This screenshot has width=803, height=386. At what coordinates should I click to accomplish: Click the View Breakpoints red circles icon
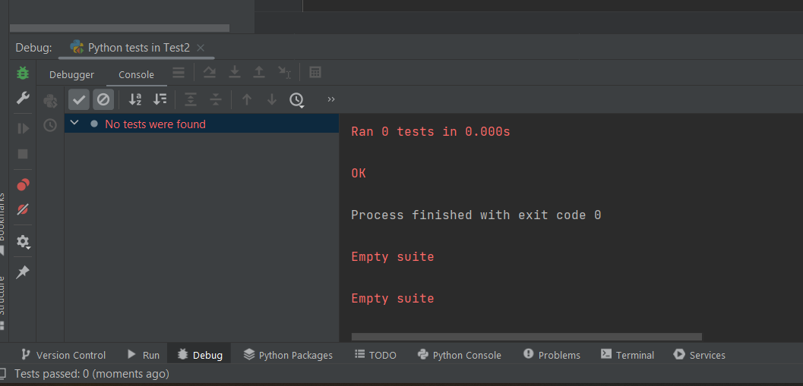(23, 184)
